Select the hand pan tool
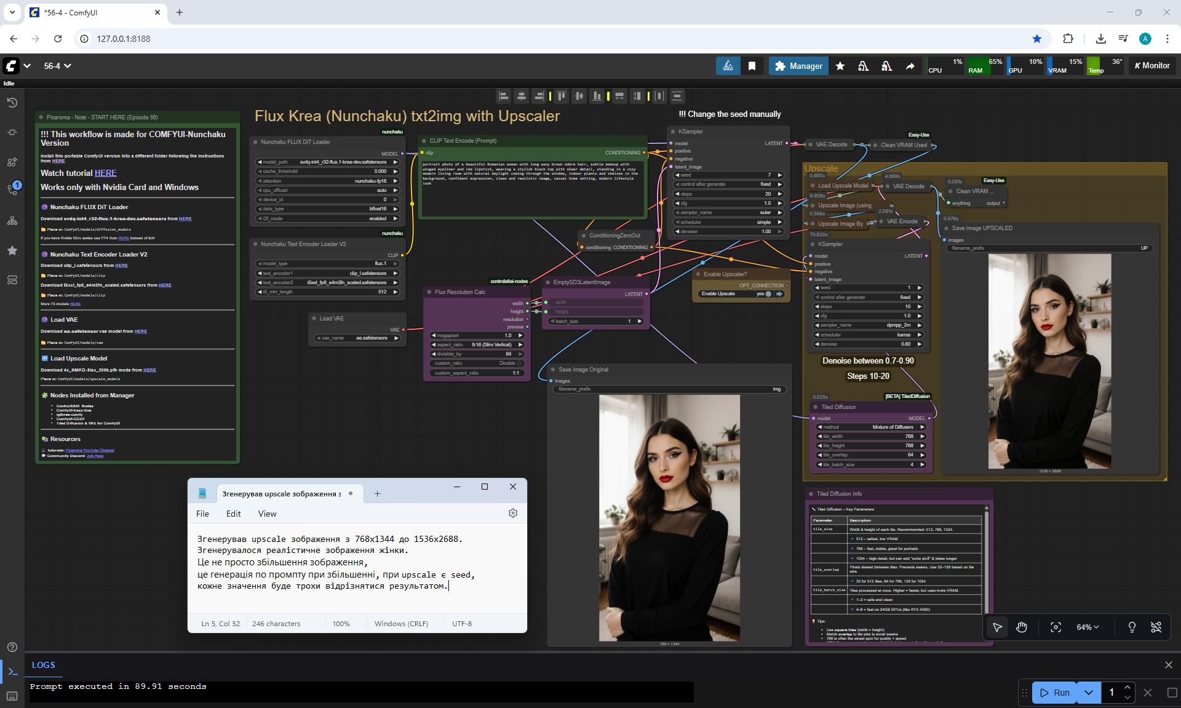 1022,627
